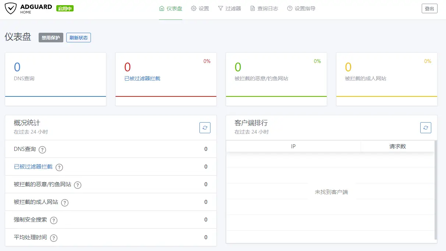446x251 pixels.
Task: Sort client table by 请求数 column
Action: click(397, 146)
